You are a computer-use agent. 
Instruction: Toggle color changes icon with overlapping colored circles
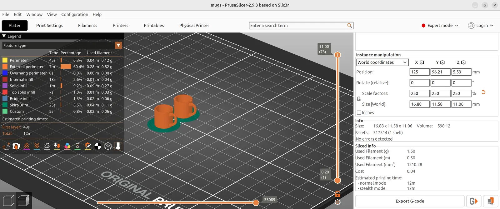click(67, 146)
